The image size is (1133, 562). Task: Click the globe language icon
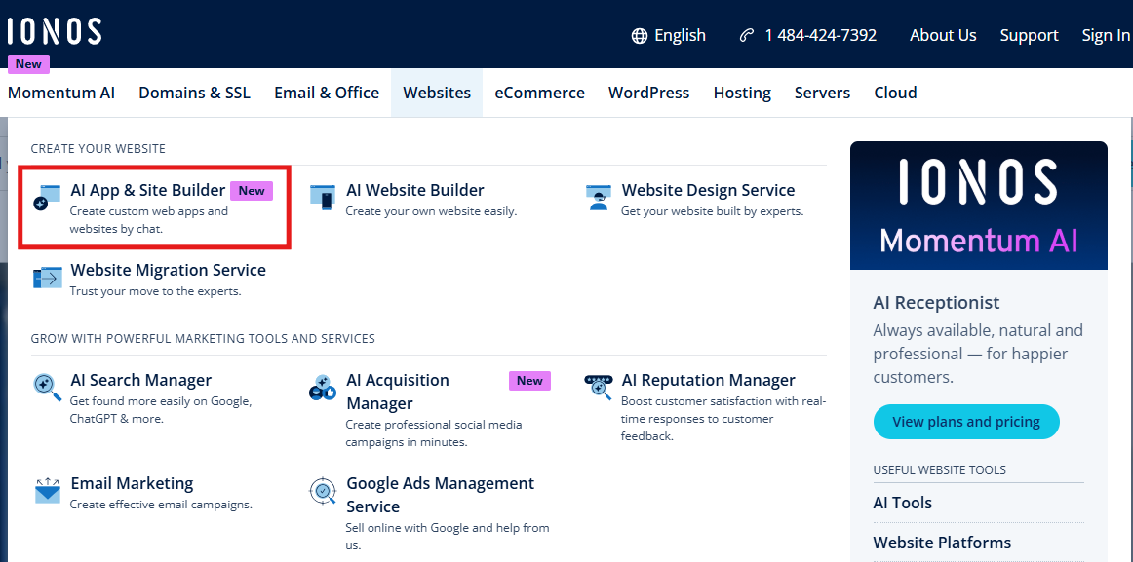tap(640, 36)
